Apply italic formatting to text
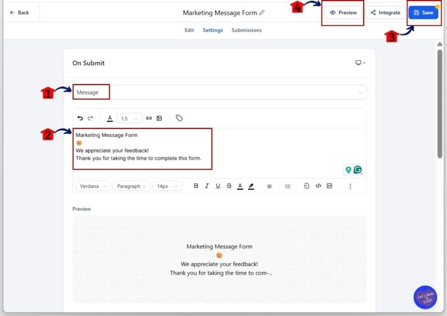The image size is (447, 316). click(x=207, y=186)
